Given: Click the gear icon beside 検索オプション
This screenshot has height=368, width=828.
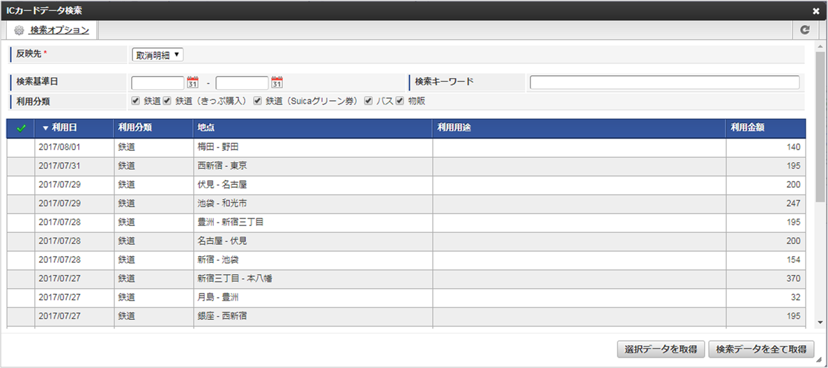Looking at the screenshot, I should click(19, 31).
